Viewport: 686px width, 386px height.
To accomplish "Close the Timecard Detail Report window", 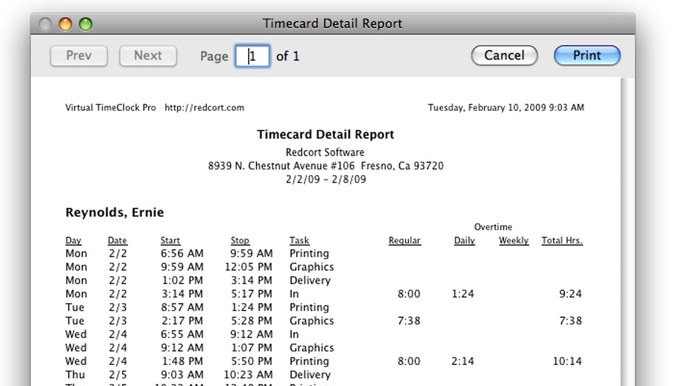I will pyautogui.click(x=46, y=24).
